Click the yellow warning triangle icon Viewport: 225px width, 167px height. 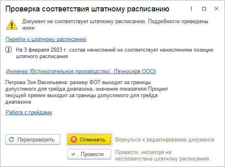(12, 25)
